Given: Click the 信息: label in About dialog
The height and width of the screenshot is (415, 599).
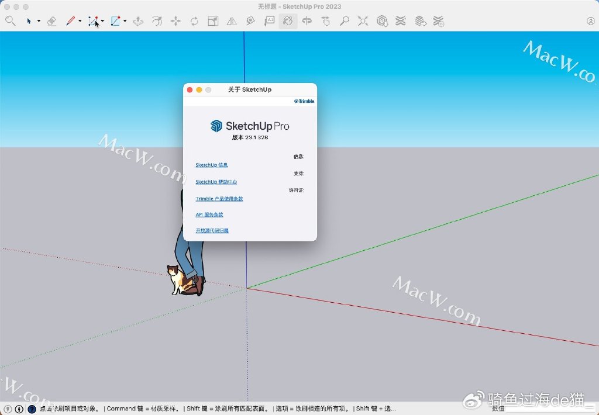Looking at the screenshot, I should tap(299, 157).
